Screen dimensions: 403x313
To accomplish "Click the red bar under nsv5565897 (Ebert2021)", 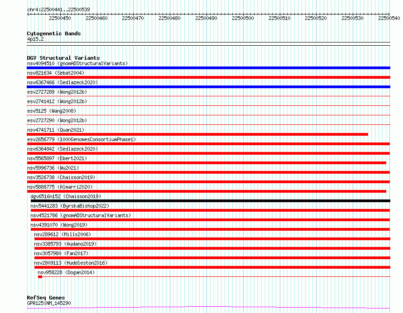I will pyautogui.click(x=206, y=163).
